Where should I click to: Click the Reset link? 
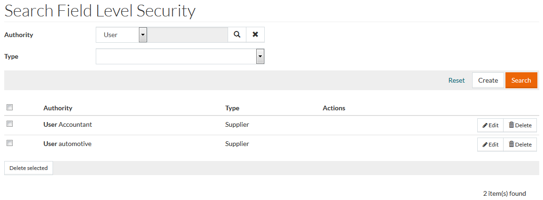pyautogui.click(x=456, y=80)
